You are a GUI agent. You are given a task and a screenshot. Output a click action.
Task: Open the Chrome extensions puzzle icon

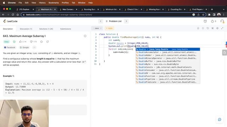209,15
